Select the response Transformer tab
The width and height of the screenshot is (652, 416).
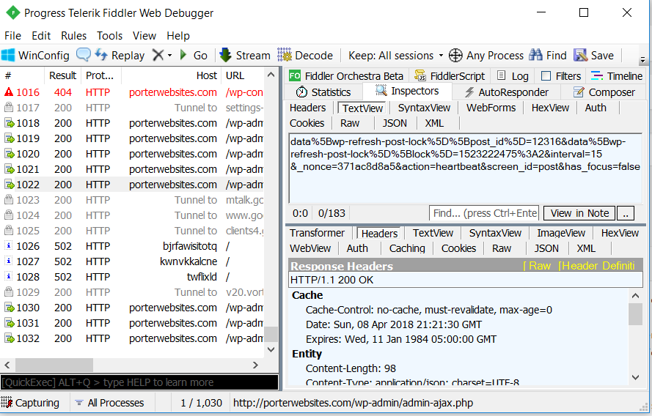pos(318,233)
